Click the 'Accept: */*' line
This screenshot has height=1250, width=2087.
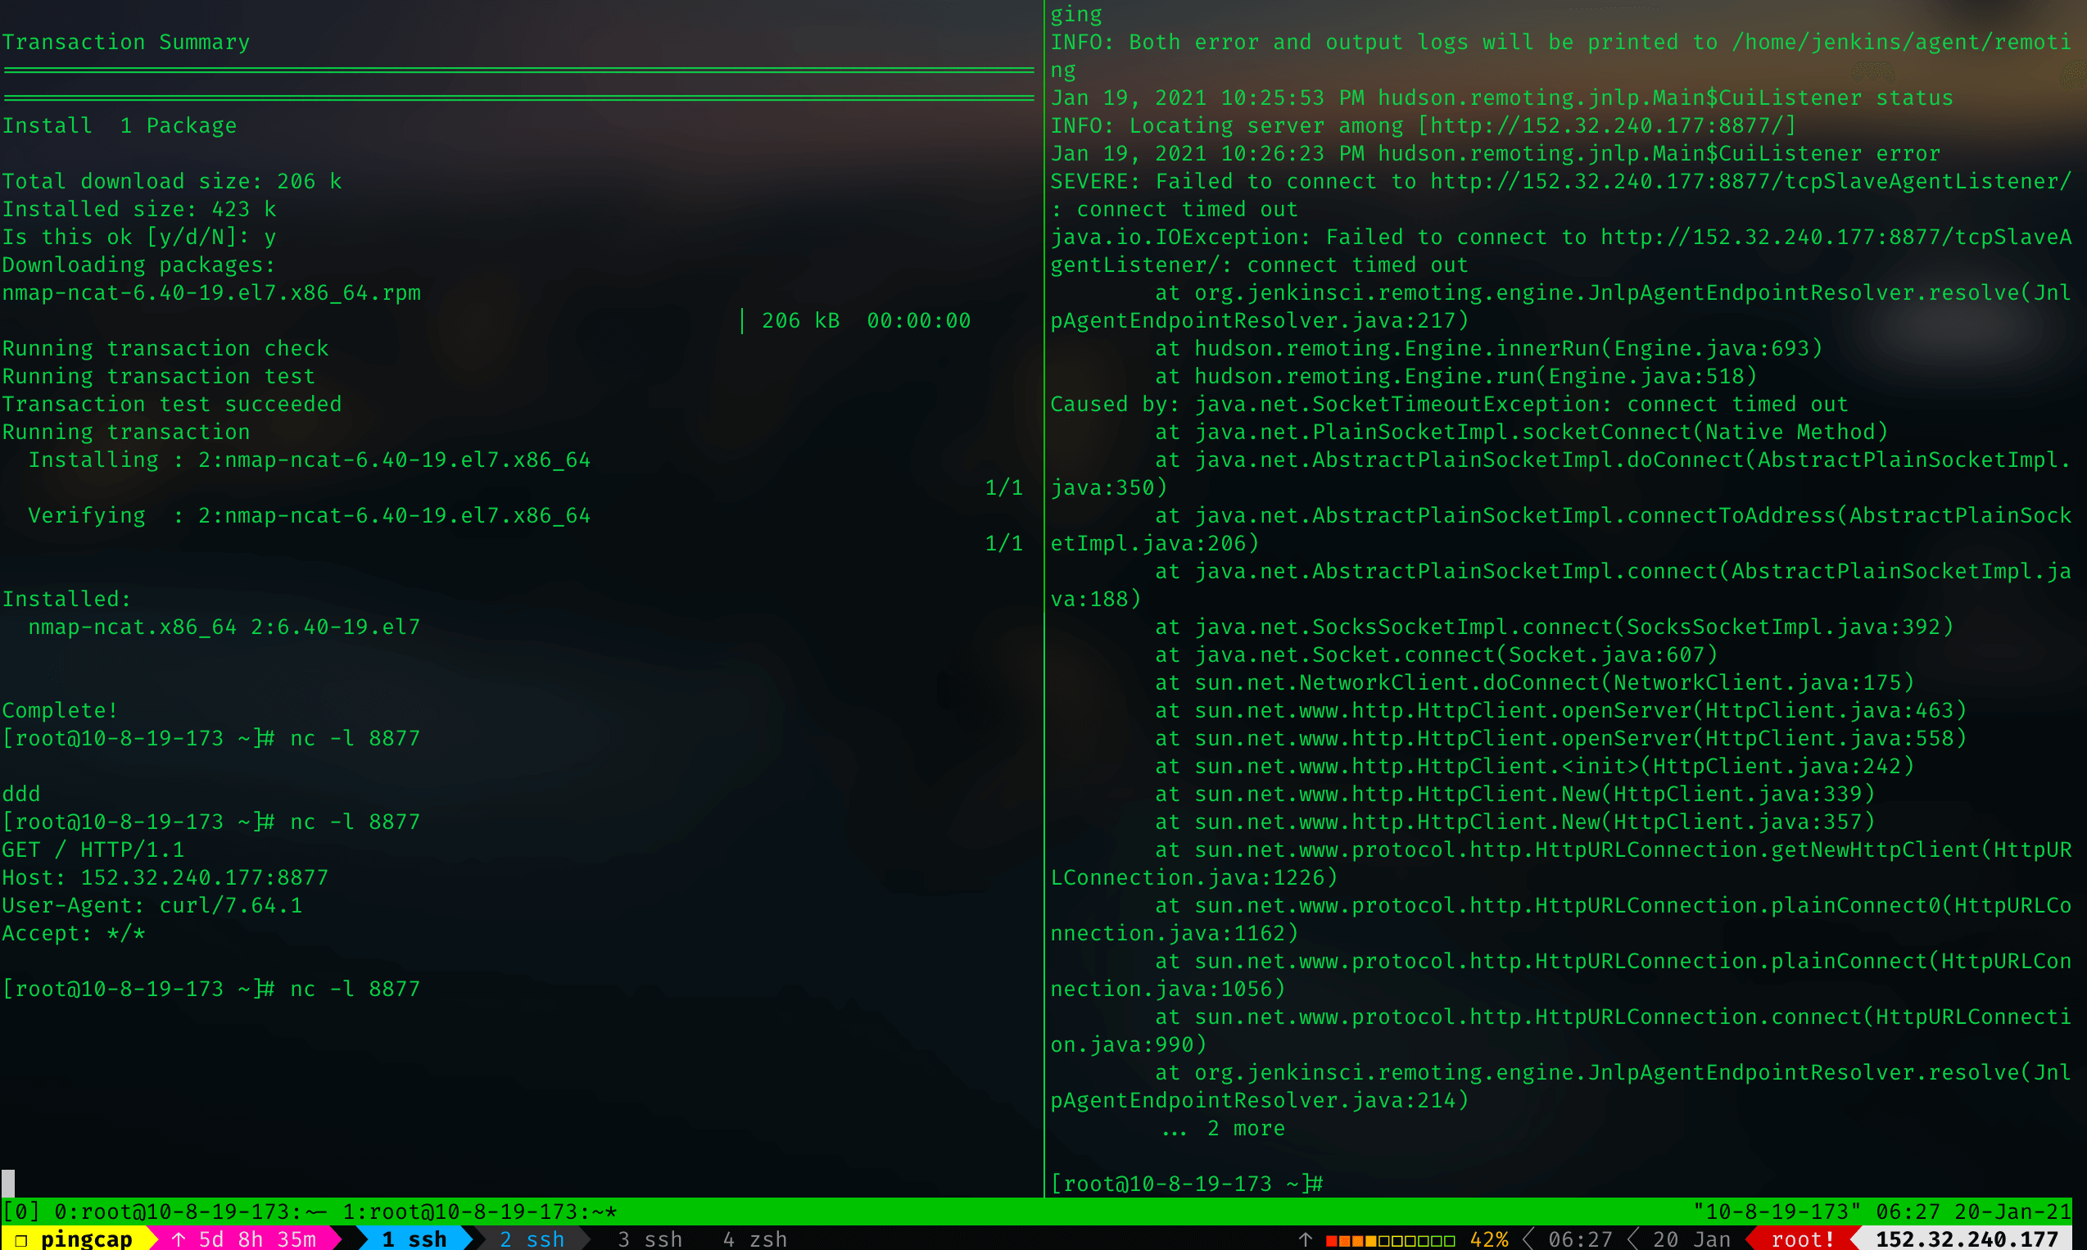(x=73, y=932)
